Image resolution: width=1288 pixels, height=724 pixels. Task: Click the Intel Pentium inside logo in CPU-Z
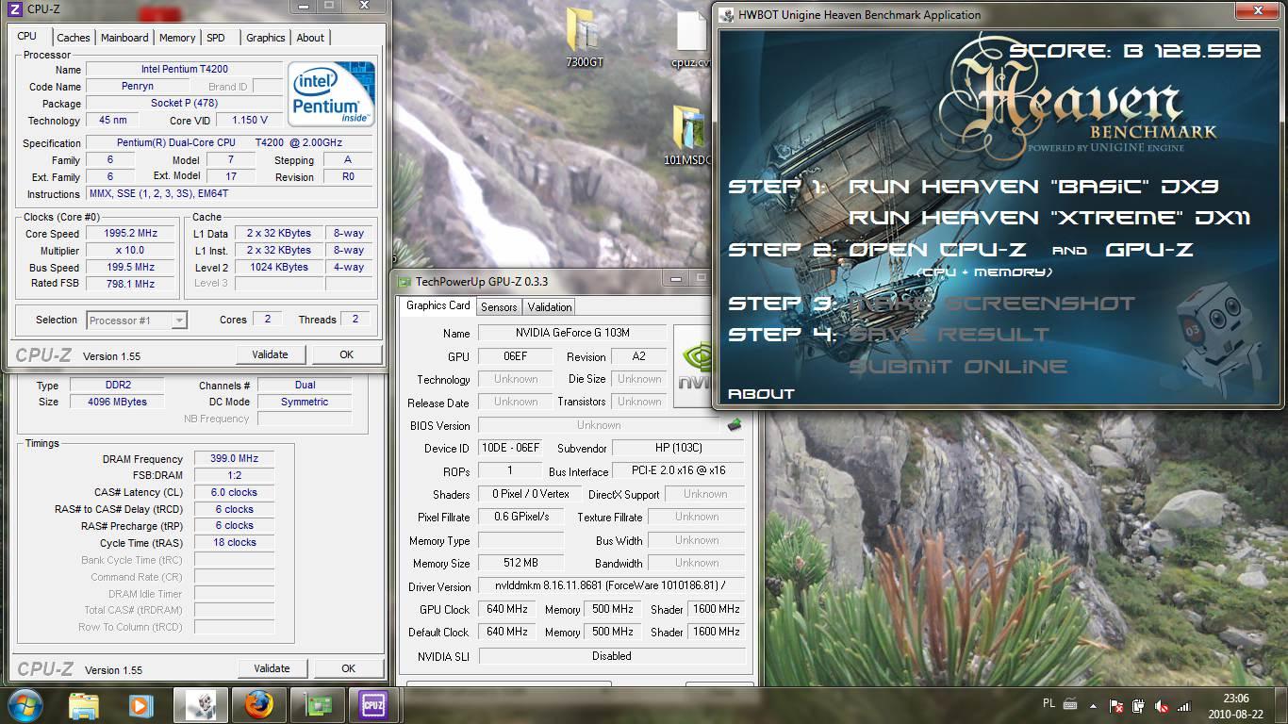[x=331, y=94]
